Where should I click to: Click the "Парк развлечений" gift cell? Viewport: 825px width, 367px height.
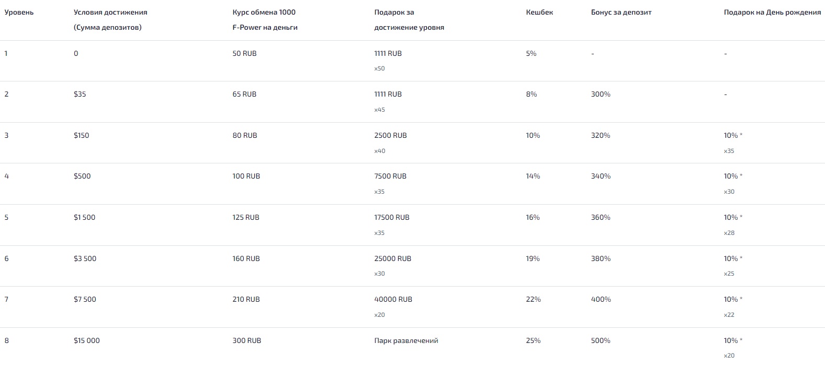tap(406, 340)
